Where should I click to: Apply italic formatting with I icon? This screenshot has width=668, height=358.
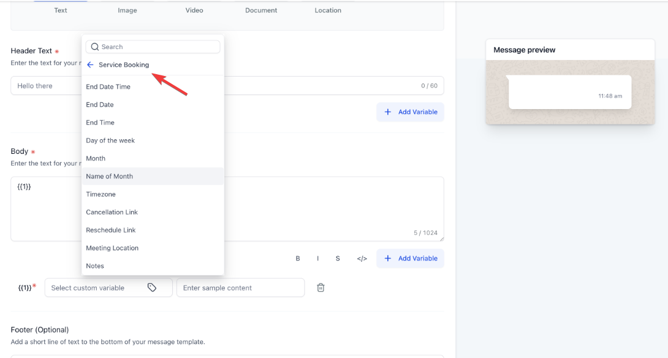[x=317, y=259]
